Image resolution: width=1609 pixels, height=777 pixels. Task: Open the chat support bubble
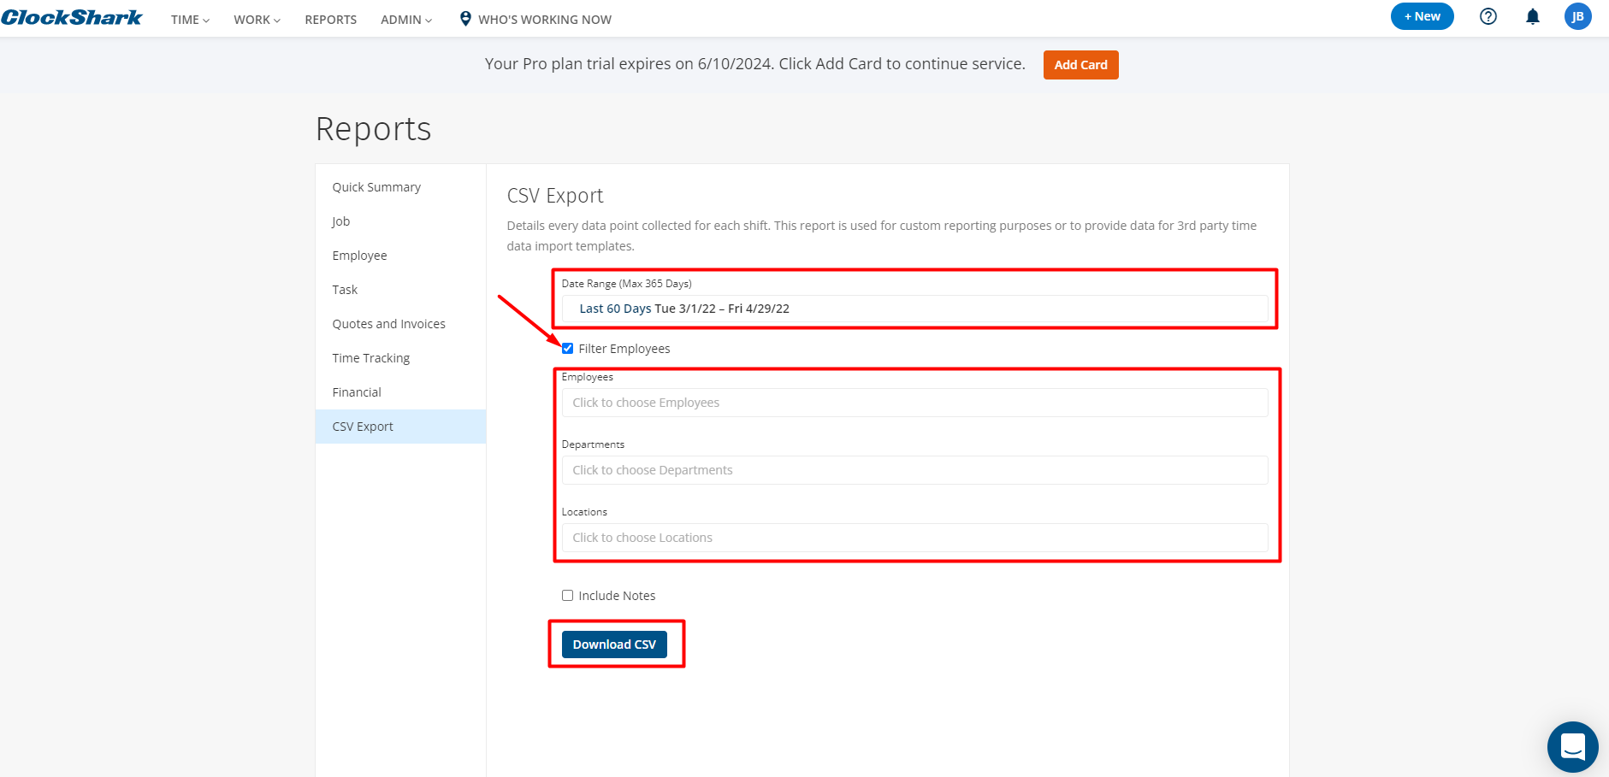pyautogui.click(x=1573, y=746)
